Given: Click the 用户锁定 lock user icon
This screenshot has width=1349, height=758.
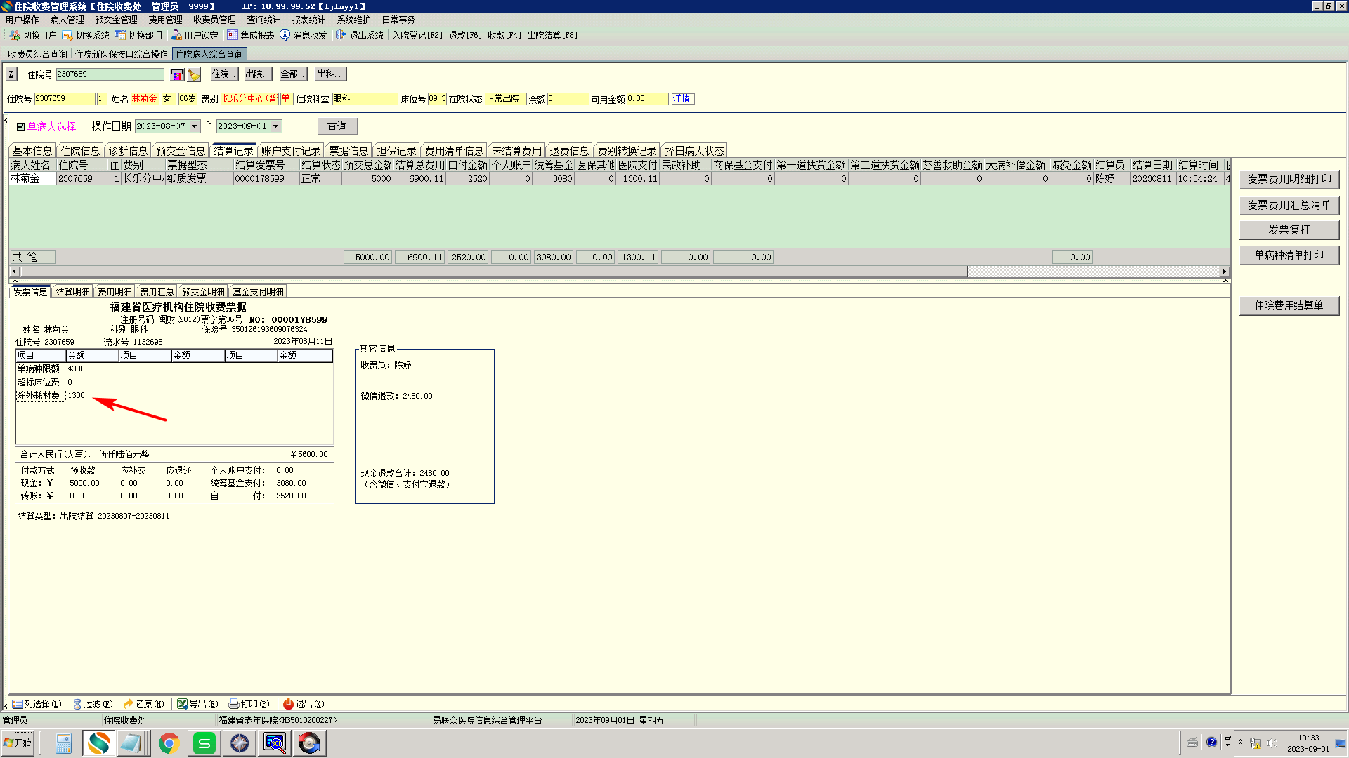Looking at the screenshot, I should tap(176, 35).
